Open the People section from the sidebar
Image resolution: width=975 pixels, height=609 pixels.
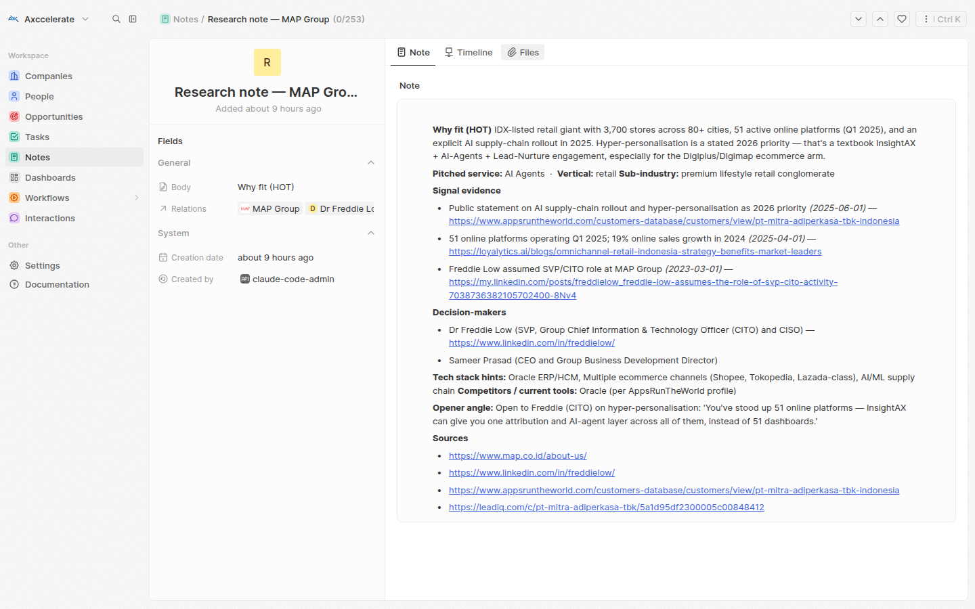pyautogui.click(x=74, y=96)
